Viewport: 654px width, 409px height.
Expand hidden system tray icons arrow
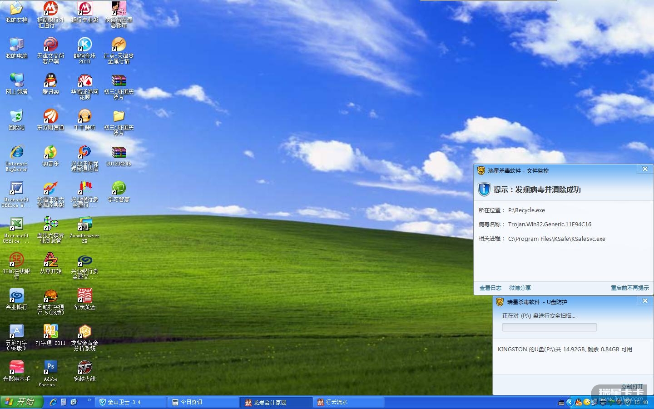pos(570,402)
